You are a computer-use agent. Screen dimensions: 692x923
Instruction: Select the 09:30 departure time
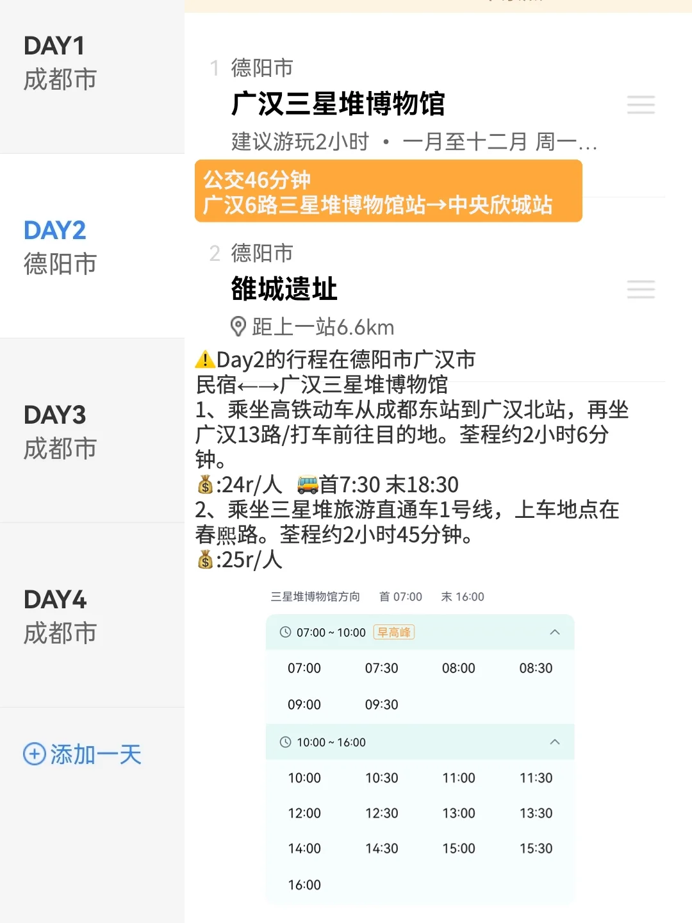point(382,705)
